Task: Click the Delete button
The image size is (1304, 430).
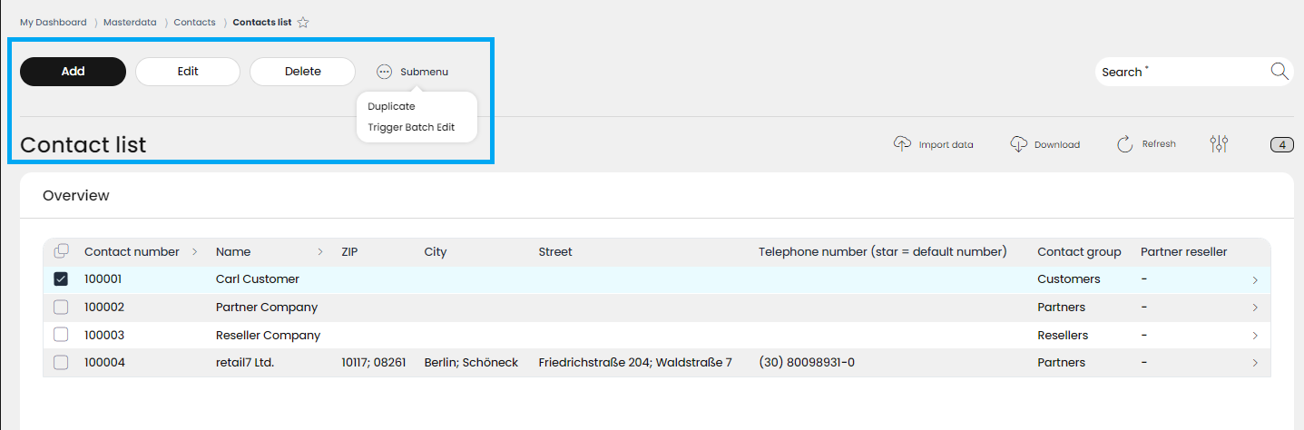Action: (x=302, y=72)
